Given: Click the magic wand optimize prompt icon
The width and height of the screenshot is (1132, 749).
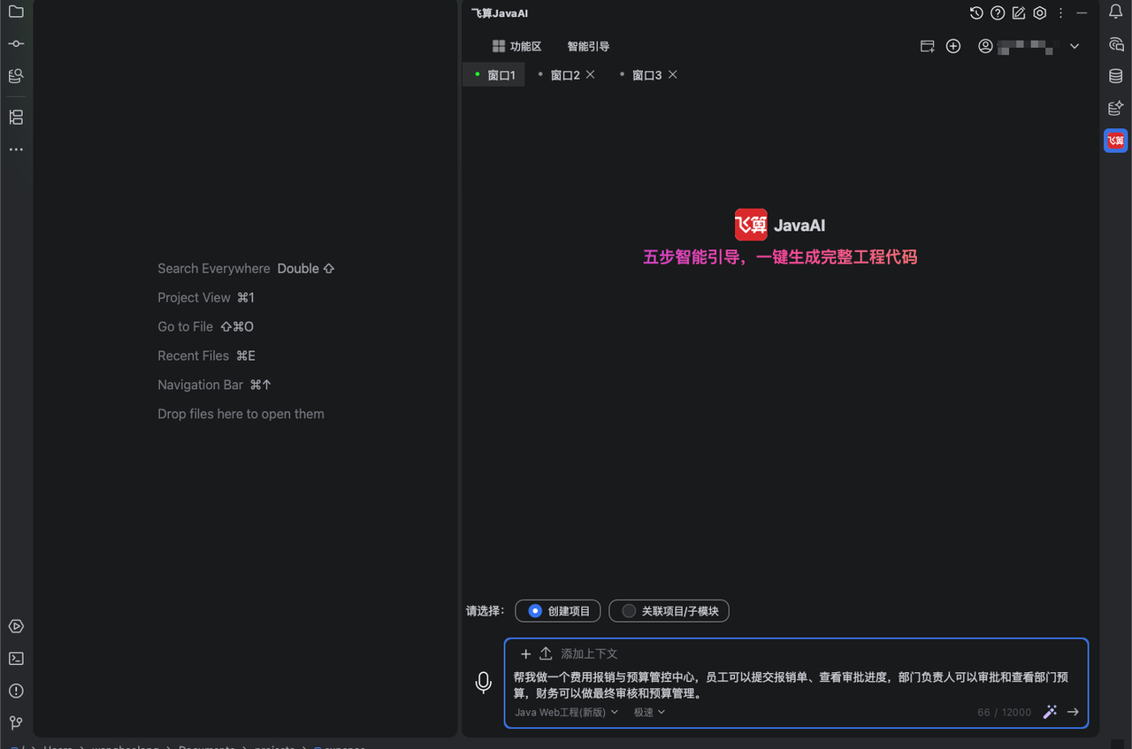Looking at the screenshot, I should (1050, 712).
